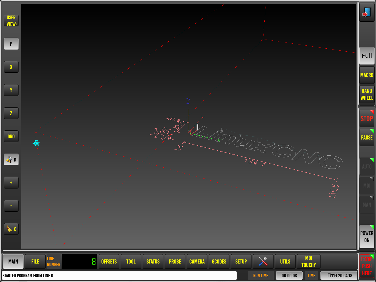Open the MDI TOUCHY tab
Viewport: 376px width, 282px height.
click(x=309, y=261)
